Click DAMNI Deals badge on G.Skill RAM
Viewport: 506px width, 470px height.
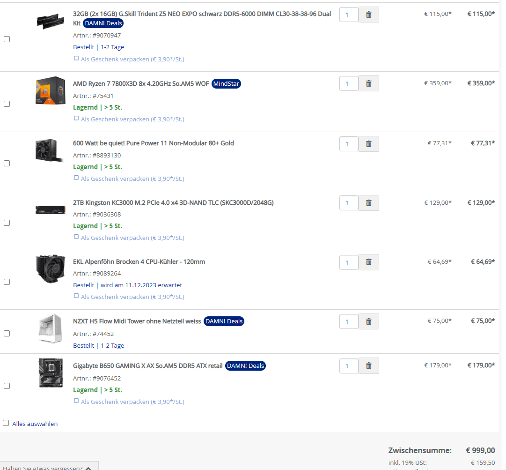tap(103, 23)
